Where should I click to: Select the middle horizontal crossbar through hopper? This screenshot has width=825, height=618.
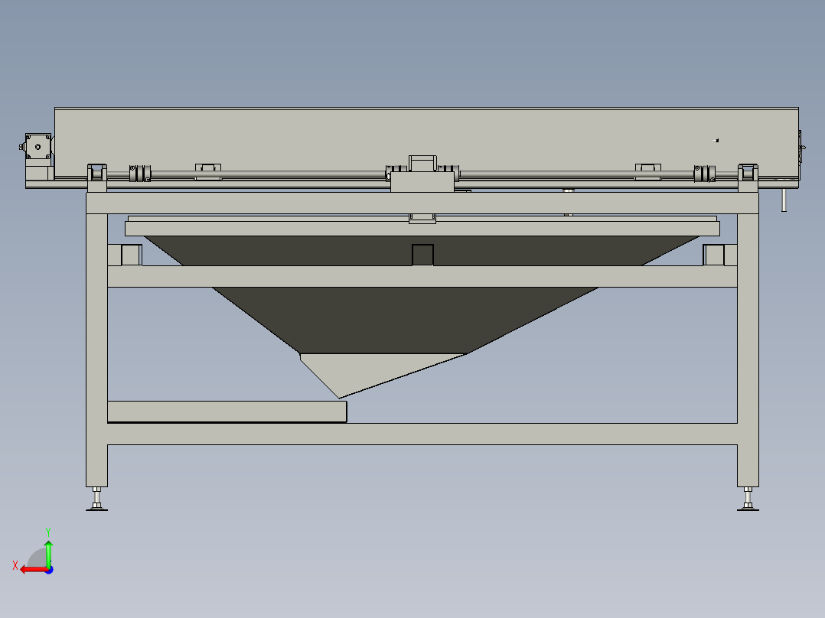(422, 276)
